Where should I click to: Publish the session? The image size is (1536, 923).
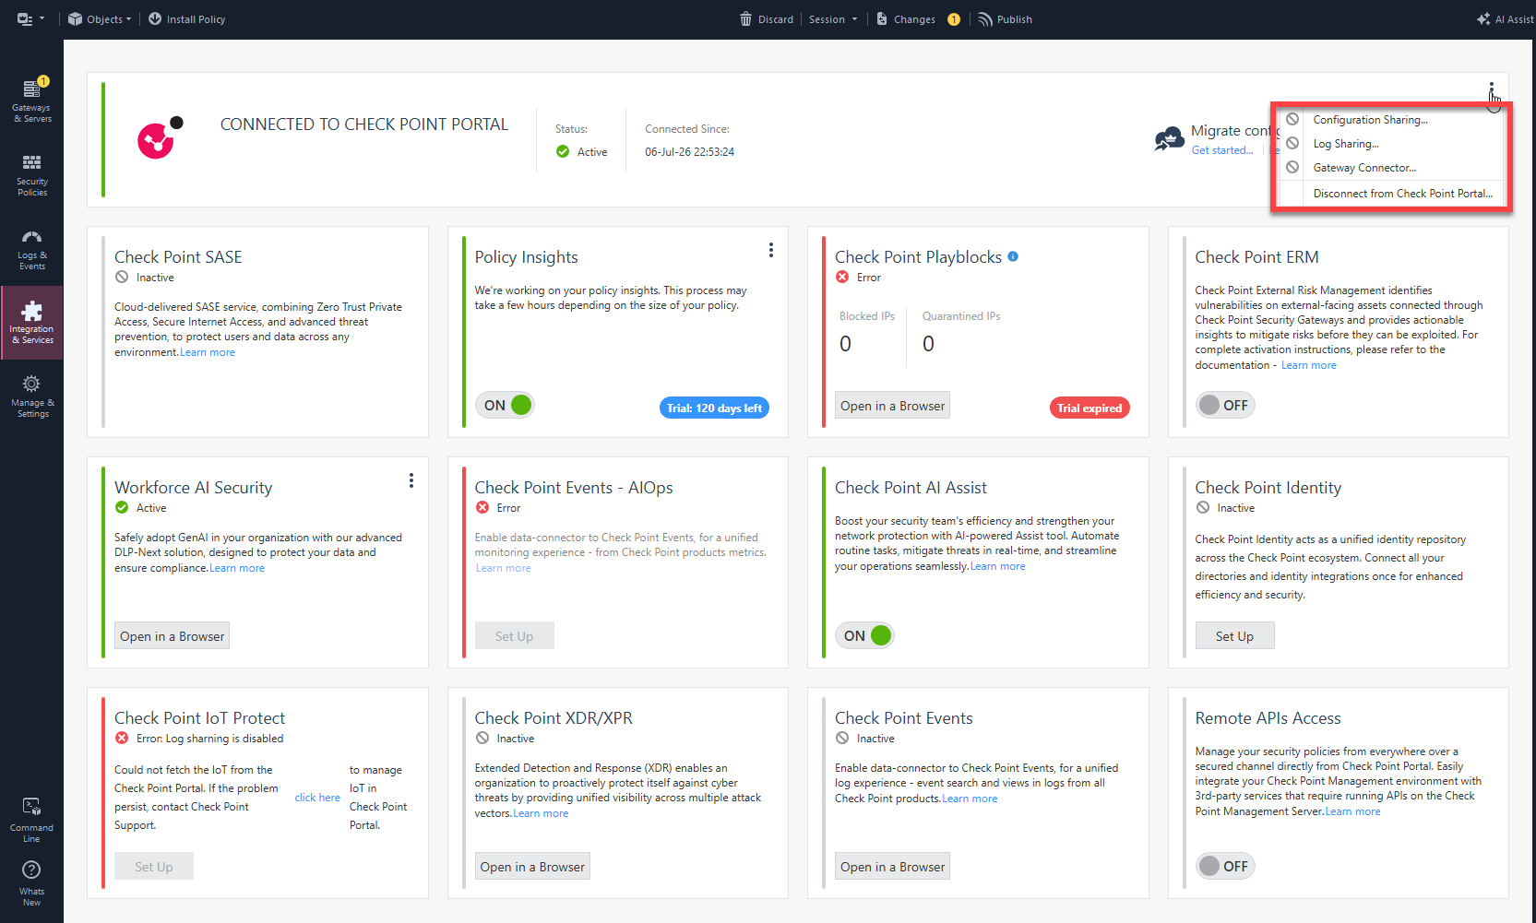[1006, 19]
